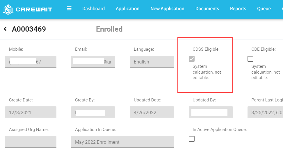
Task: Focus the Assigned Org Name field
Action: (x=31, y=142)
